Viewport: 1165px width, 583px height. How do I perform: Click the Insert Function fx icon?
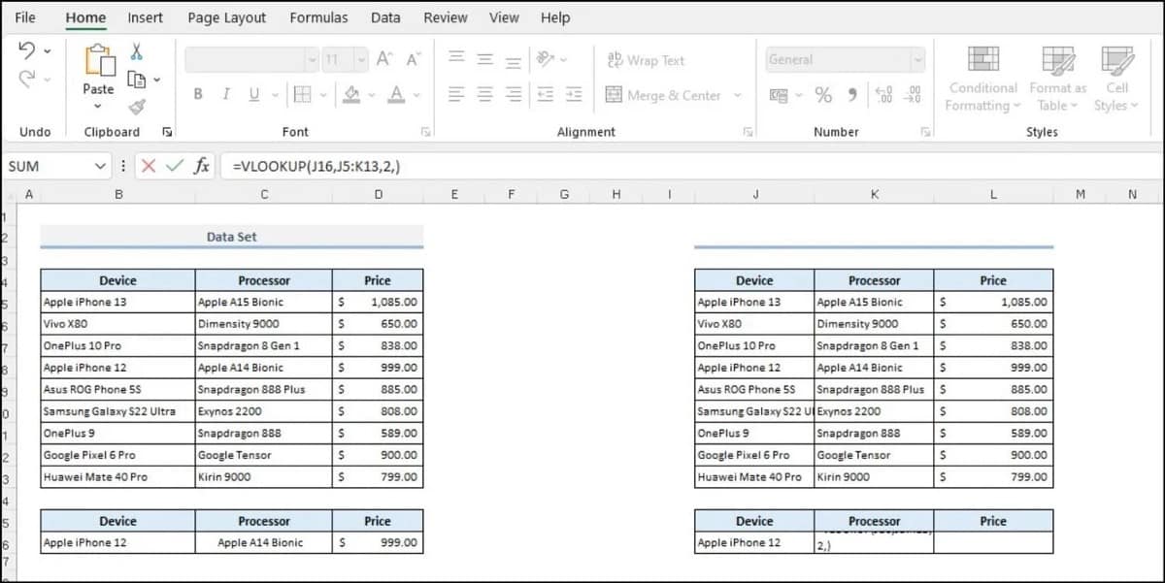(x=201, y=166)
